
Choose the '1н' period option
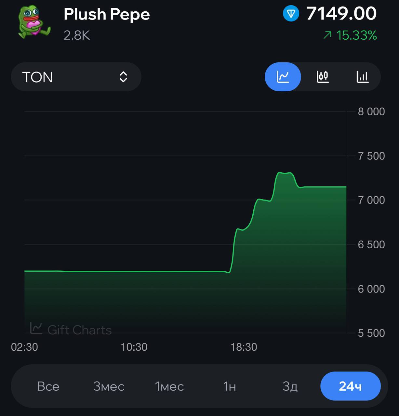(x=230, y=386)
